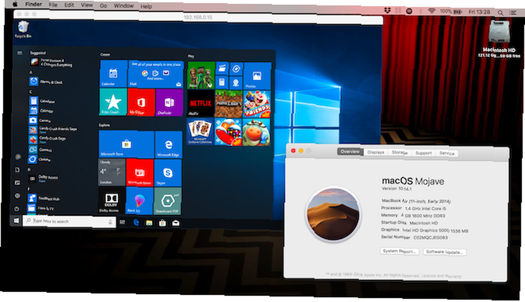
Task: Open the Xbox avatars tile
Action: (201, 75)
